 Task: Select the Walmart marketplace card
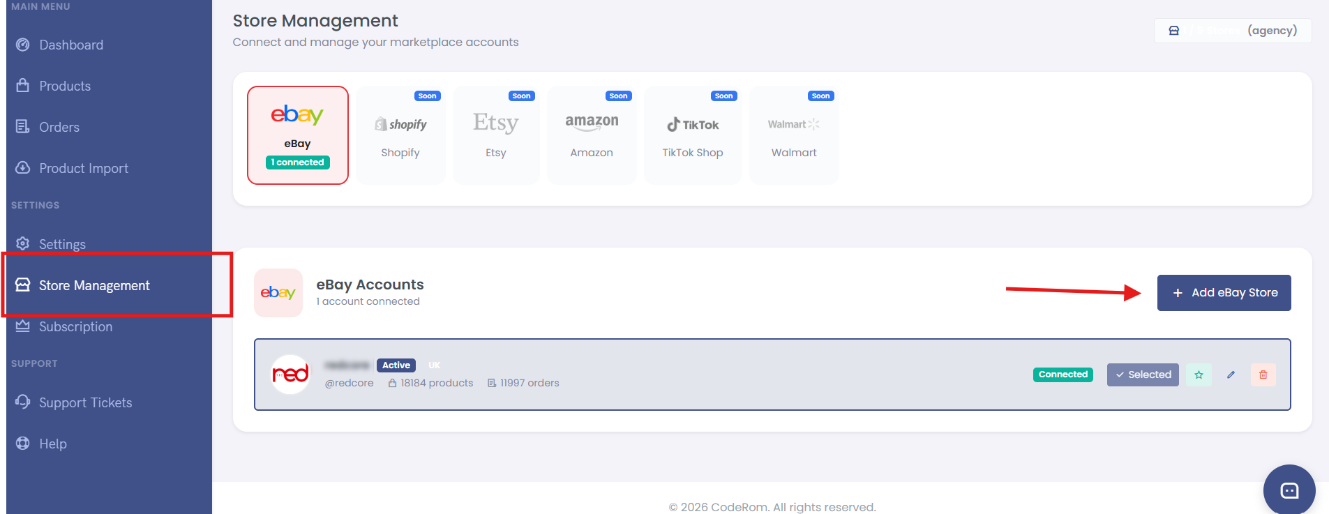[794, 135]
